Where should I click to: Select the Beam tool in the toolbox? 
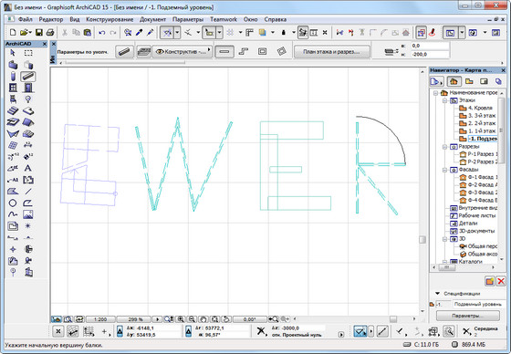click(28, 77)
